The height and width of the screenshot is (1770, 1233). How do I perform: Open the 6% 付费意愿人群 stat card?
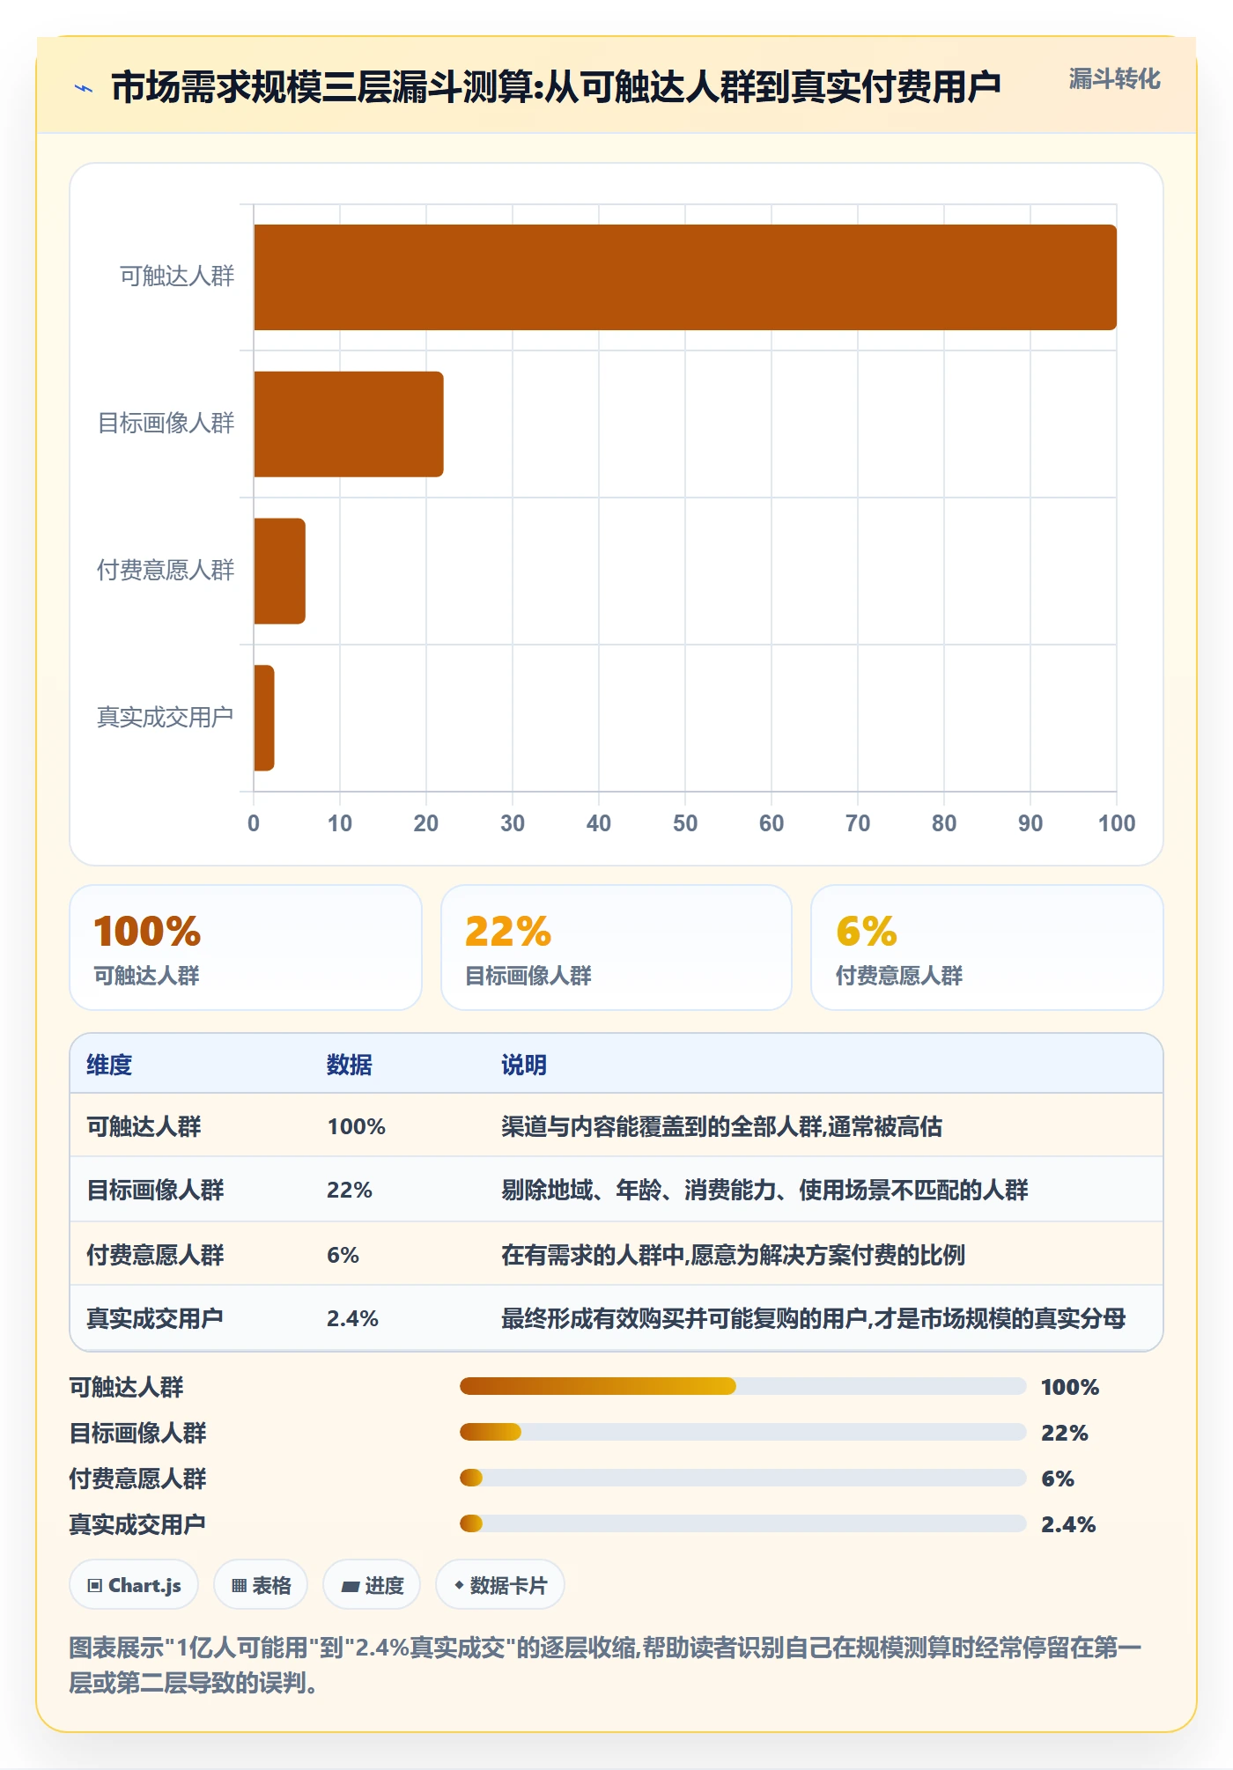click(x=987, y=948)
